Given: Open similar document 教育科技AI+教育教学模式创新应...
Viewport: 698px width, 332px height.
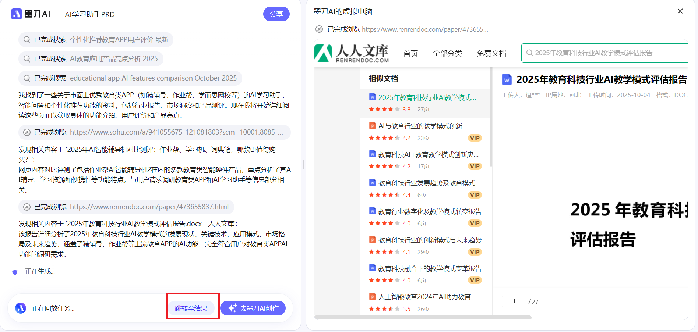Looking at the screenshot, I should (429, 154).
